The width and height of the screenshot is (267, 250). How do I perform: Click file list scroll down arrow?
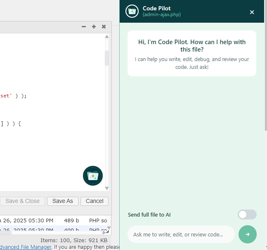point(109,228)
